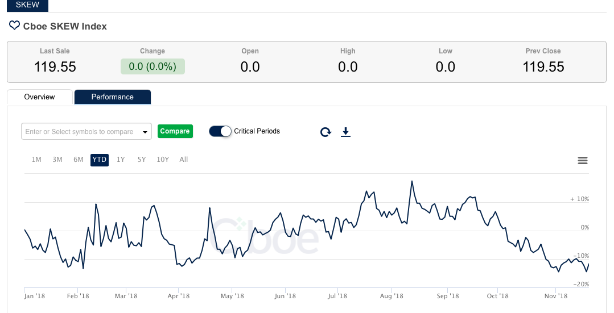
Task: Click the symbols to compare input field
Action: pos(79,132)
